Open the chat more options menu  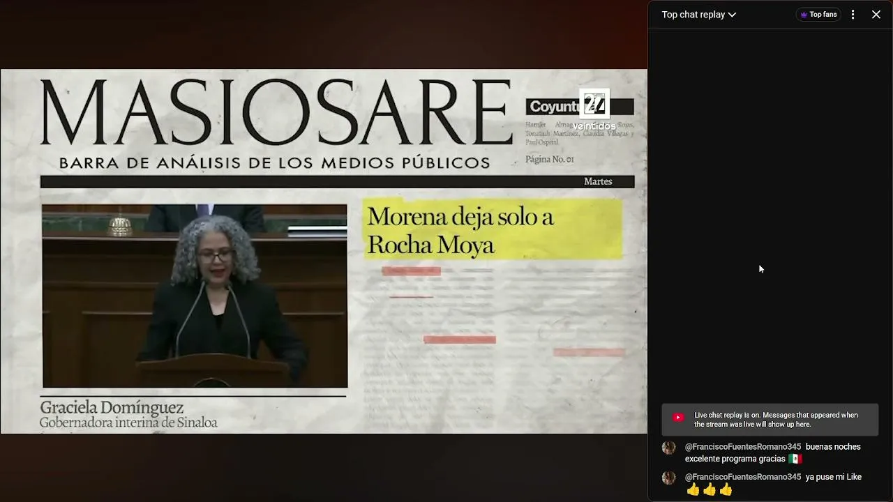(x=853, y=15)
